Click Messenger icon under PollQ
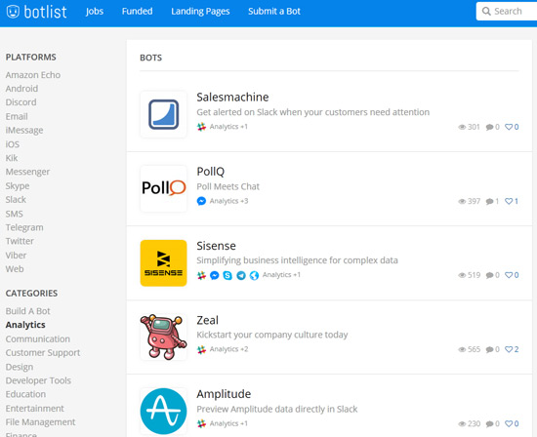 (201, 201)
